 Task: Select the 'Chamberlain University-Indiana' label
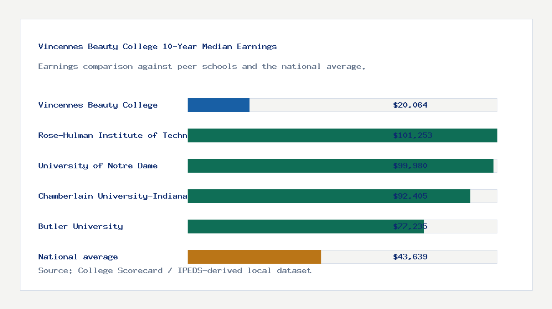pos(113,196)
